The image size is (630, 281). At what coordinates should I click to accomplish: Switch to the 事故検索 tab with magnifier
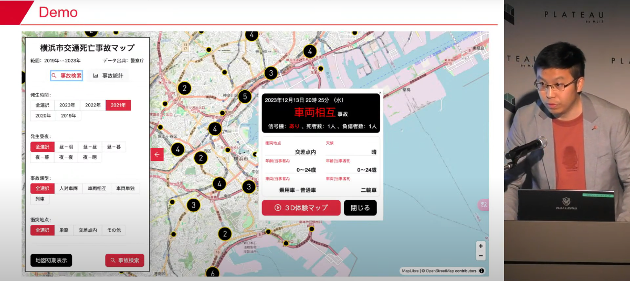[66, 75]
